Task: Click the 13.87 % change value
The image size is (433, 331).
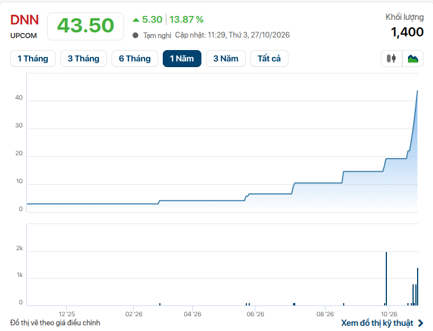Action: (x=187, y=19)
